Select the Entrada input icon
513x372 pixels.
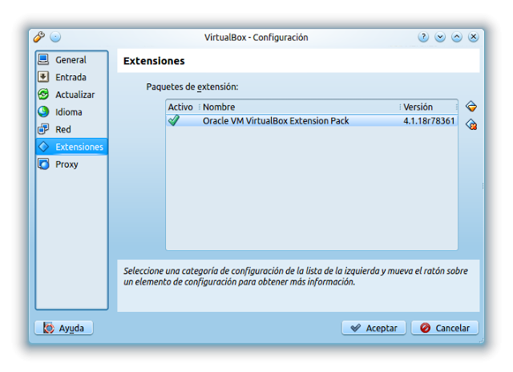click(43, 77)
